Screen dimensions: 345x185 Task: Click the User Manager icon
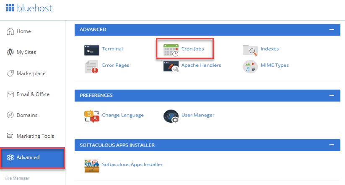click(171, 116)
